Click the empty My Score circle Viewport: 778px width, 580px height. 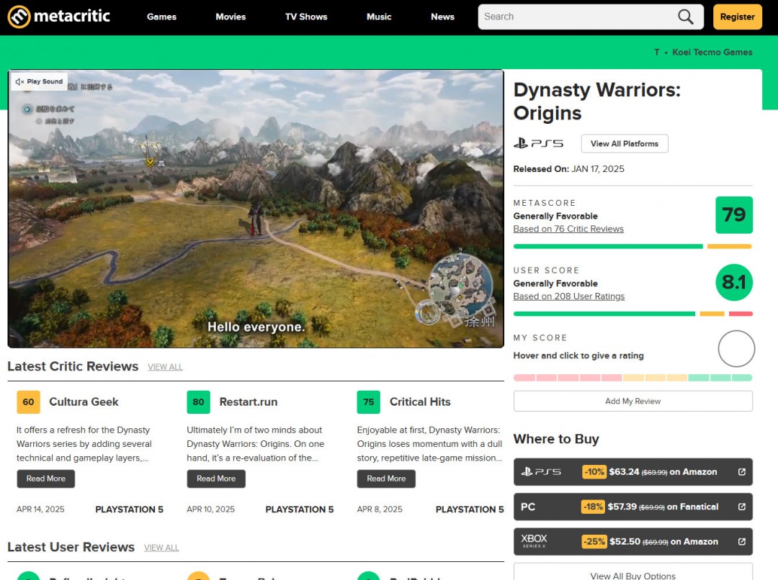pyautogui.click(x=736, y=349)
